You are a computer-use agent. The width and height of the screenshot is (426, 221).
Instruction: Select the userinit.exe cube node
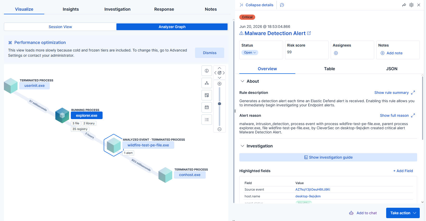(11, 86)
